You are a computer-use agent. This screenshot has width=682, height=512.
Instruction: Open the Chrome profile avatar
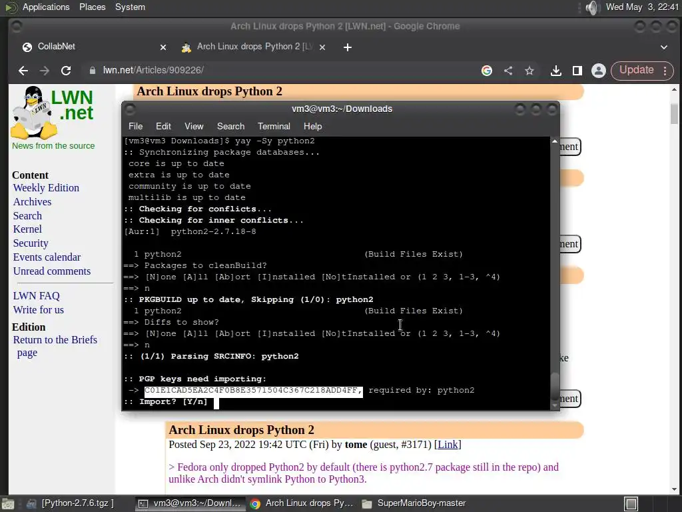point(599,71)
